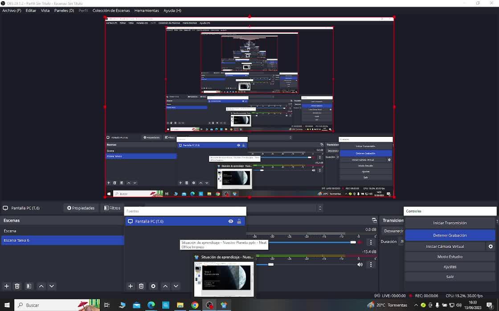Open the Colección de Escenas menu
Screen dimensions: 499x311
point(111,10)
